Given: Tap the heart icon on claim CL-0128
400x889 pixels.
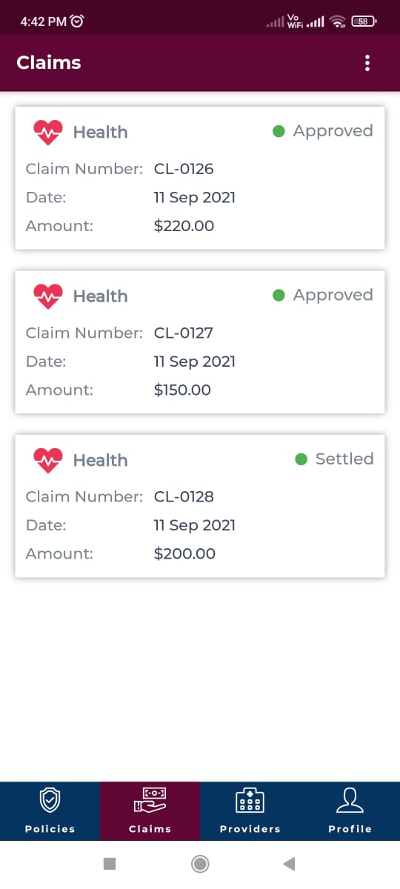Looking at the screenshot, I should click(x=48, y=460).
